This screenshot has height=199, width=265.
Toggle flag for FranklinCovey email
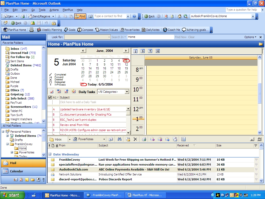(x=256, y=160)
